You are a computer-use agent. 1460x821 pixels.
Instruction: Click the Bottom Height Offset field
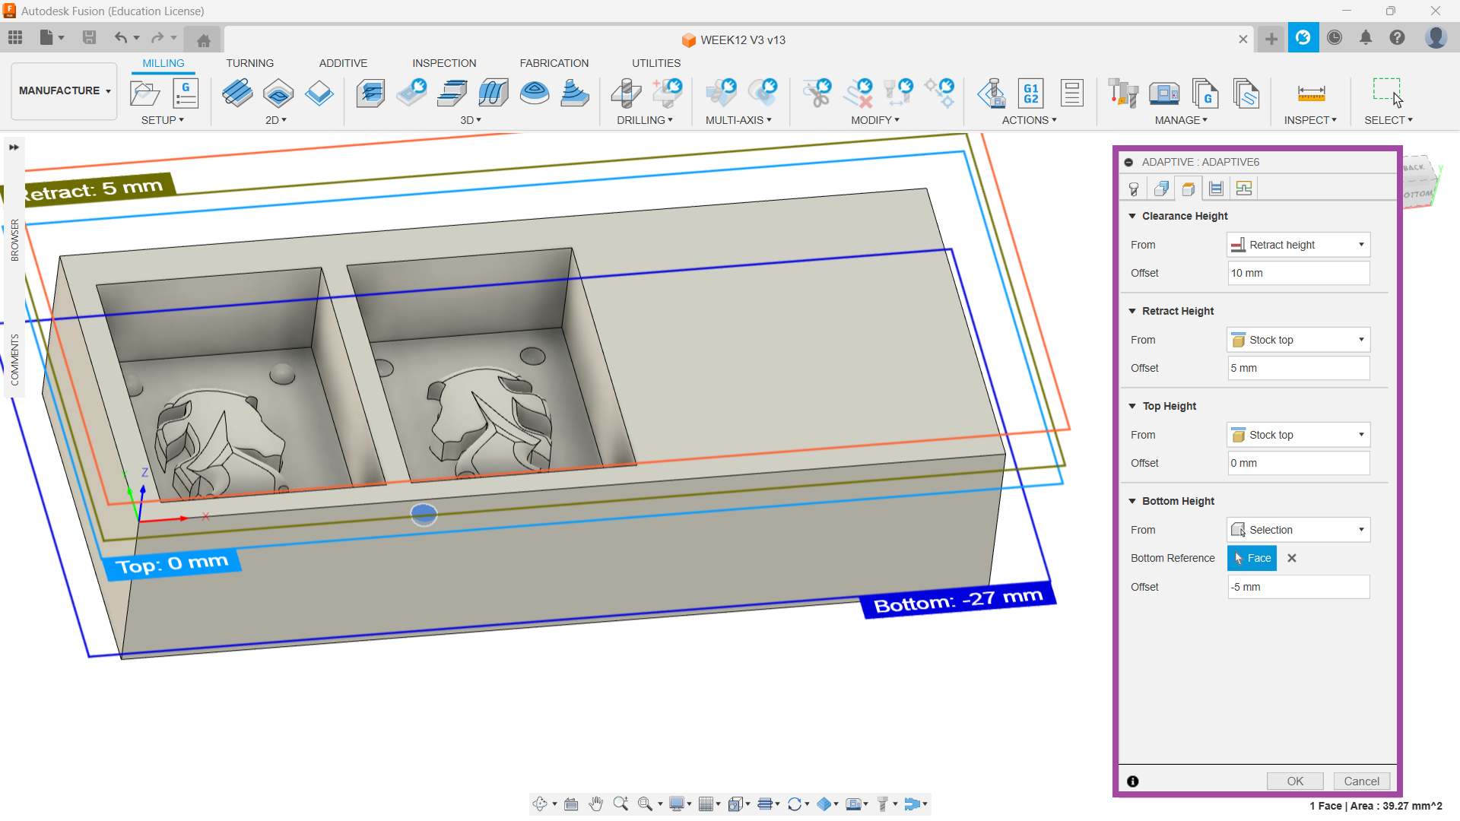coord(1298,587)
